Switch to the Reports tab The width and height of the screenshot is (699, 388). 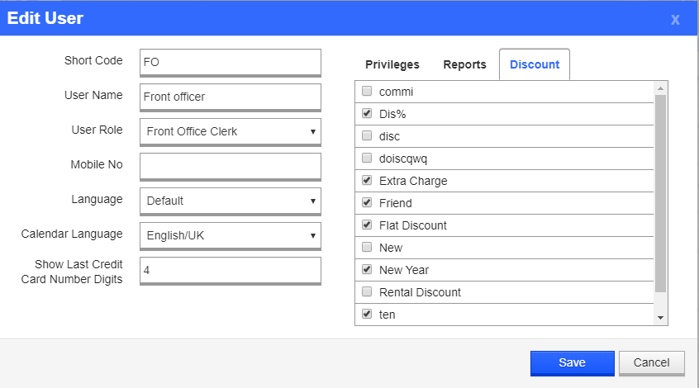464,64
